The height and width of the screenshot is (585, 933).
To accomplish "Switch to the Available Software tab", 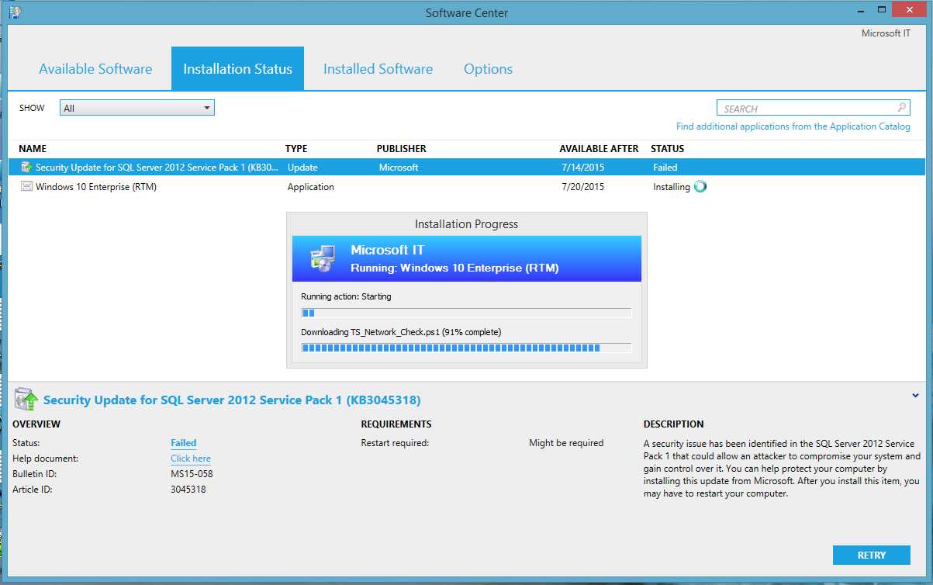I will coord(95,69).
